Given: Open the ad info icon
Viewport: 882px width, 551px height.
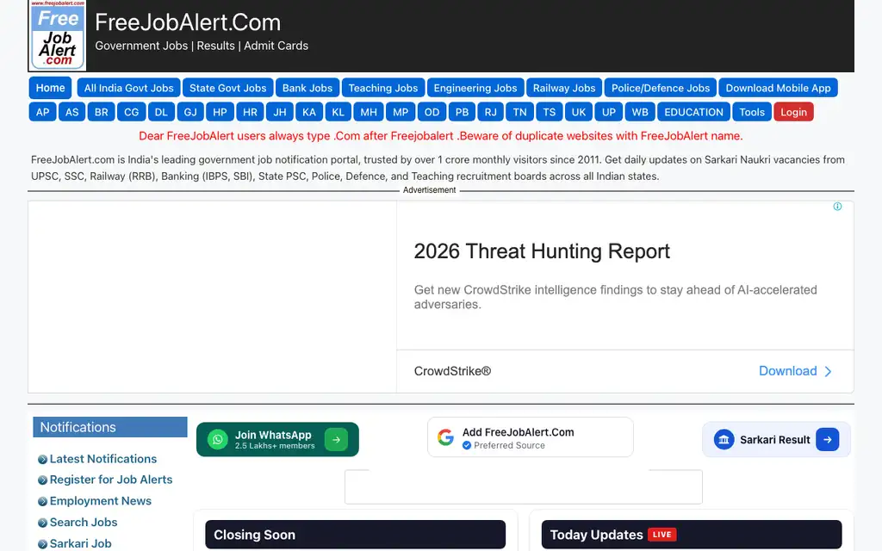Looking at the screenshot, I should (x=837, y=207).
